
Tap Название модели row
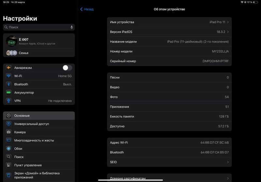tap(169, 42)
